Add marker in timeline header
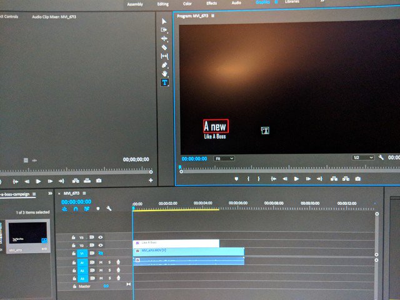 tap(98, 209)
